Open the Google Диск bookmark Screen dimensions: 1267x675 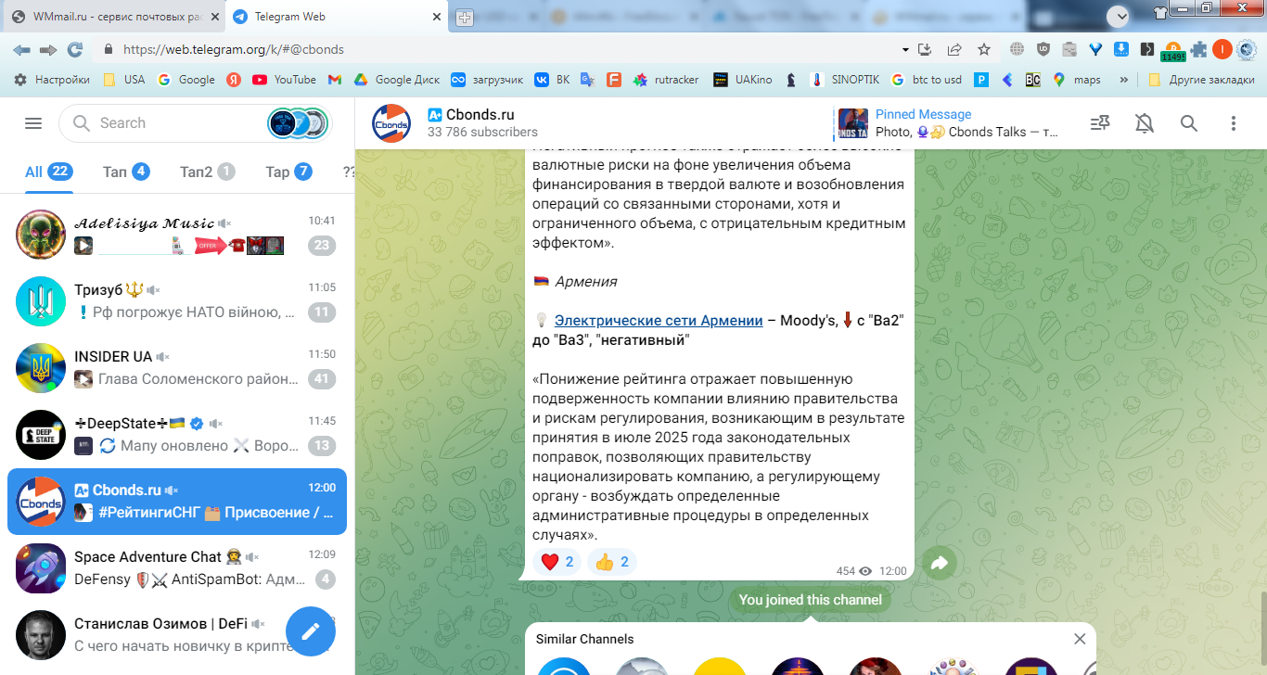(x=396, y=80)
